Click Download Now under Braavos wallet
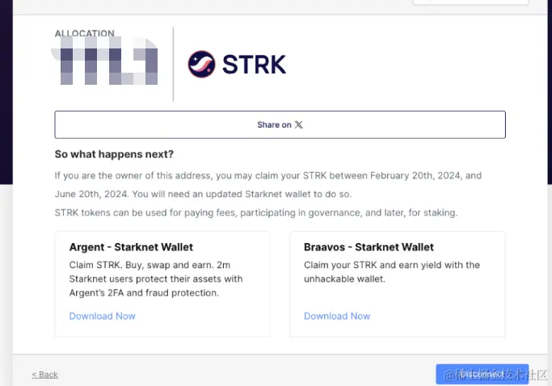This screenshot has width=552, height=386. tap(337, 316)
